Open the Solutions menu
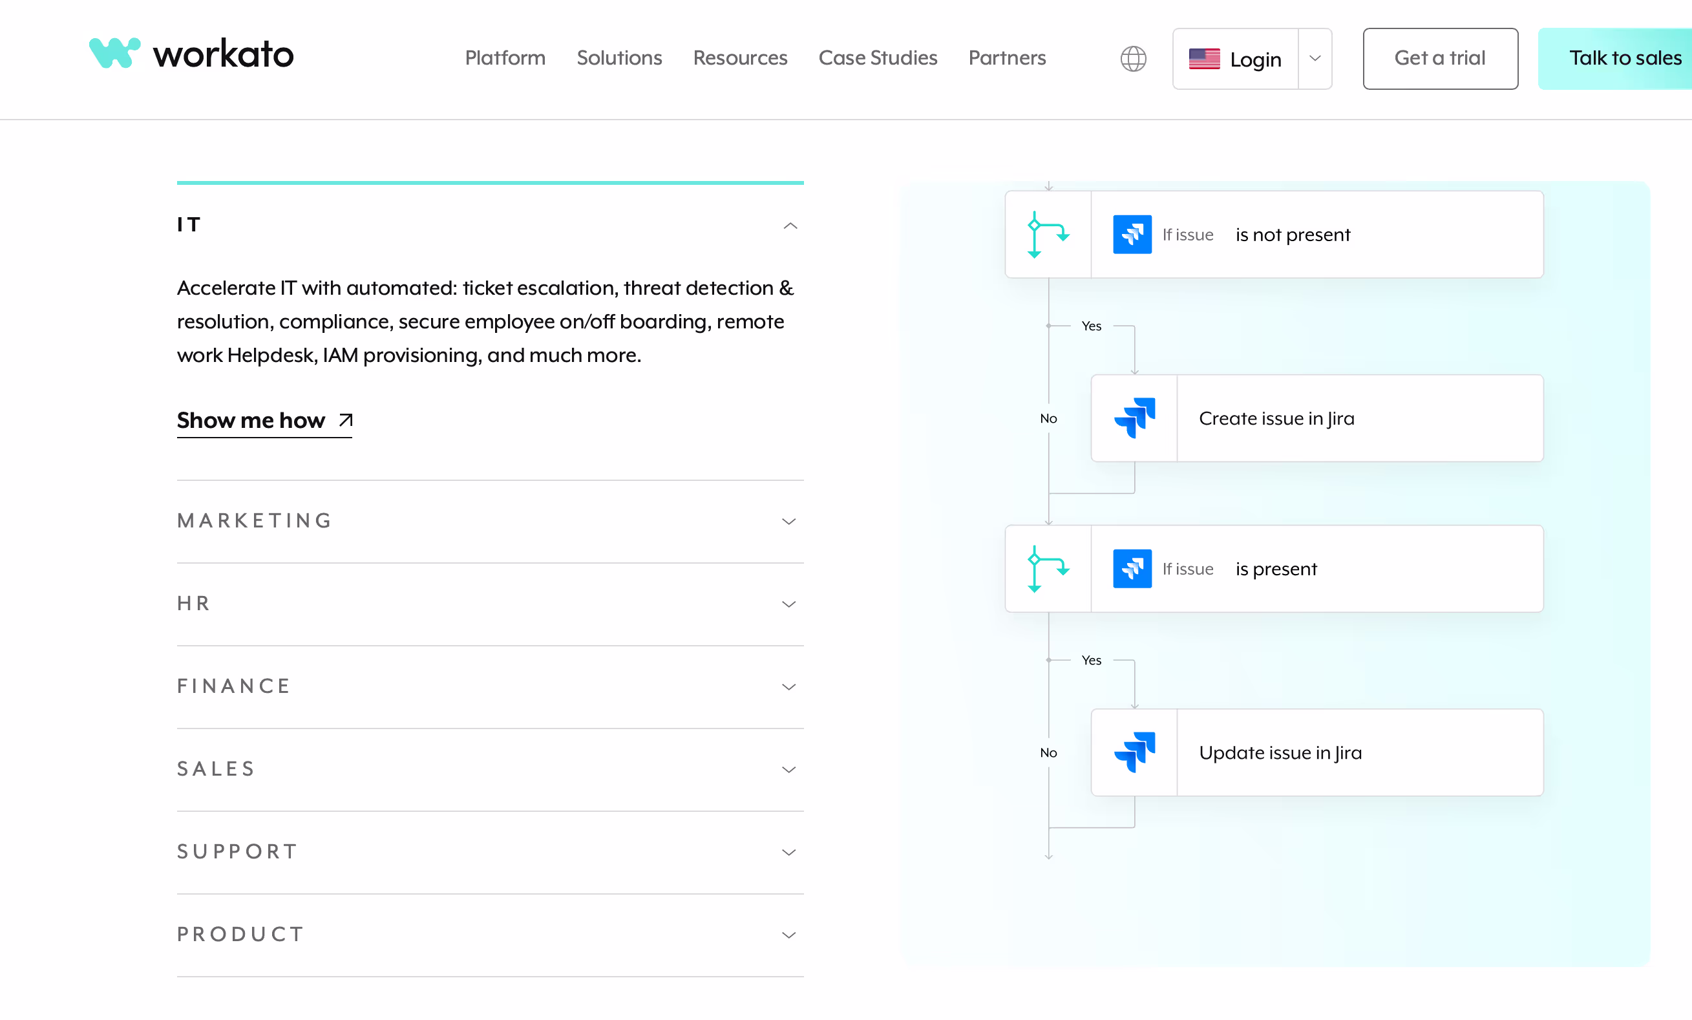Viewport: 1692px width, 1020px height. point(619,58)
